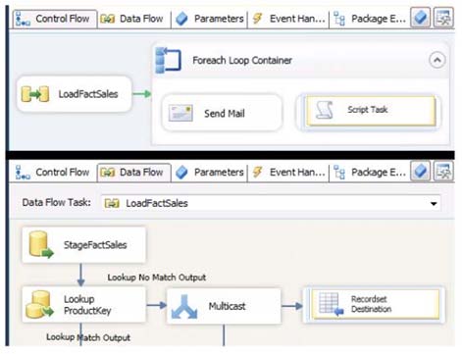The image size is (462, 354).
Task: Click the toolbar button right of the diamond, lower pane
Action: coord(443,172)
